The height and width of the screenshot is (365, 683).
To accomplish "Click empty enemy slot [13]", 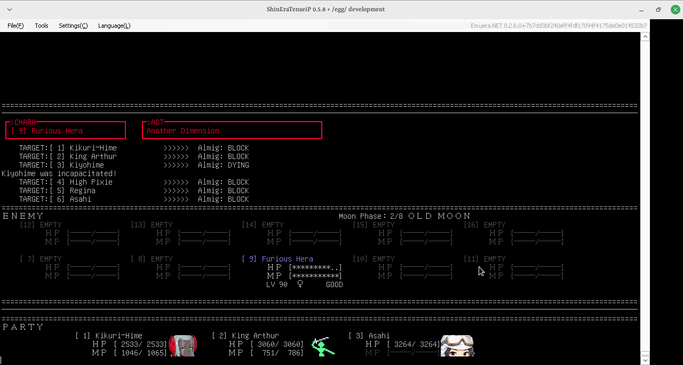I will pos(152,225).
